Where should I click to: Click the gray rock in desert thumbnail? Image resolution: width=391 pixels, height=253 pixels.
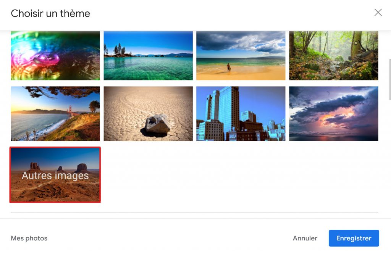point(158,124)
